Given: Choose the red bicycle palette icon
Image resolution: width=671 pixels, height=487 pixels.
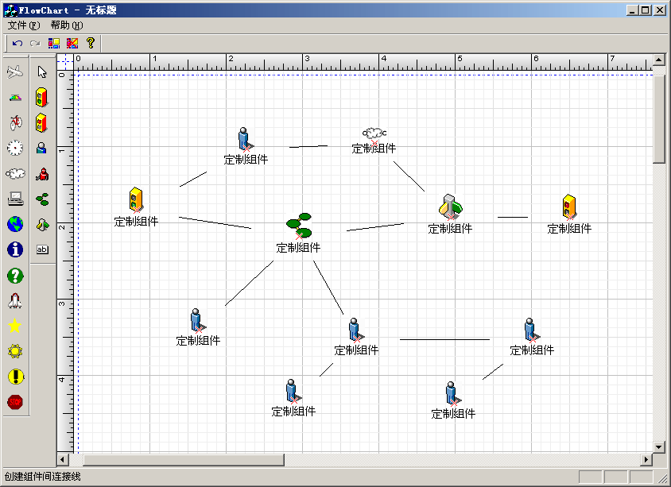Looking at the screenshot, I should click(15, 122).
